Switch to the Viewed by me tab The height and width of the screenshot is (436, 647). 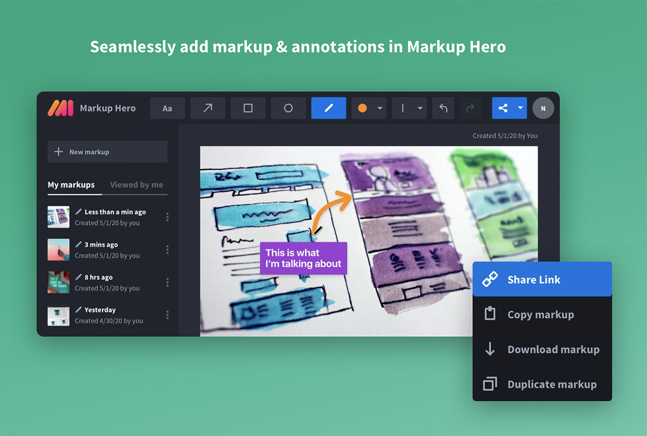click(x=136, y=185)
